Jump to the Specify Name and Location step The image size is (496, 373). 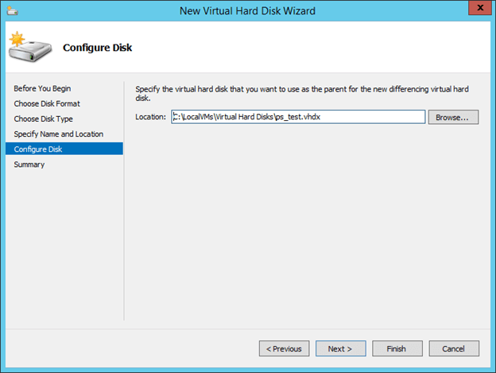click(58, 134)
